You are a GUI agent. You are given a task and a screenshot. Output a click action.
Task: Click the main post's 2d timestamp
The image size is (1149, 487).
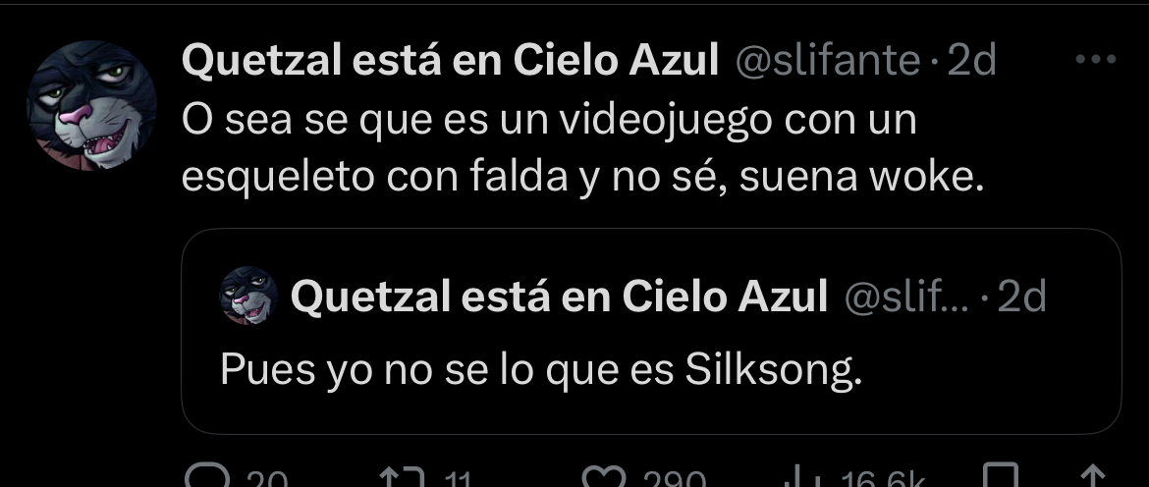tap(972, 60)
